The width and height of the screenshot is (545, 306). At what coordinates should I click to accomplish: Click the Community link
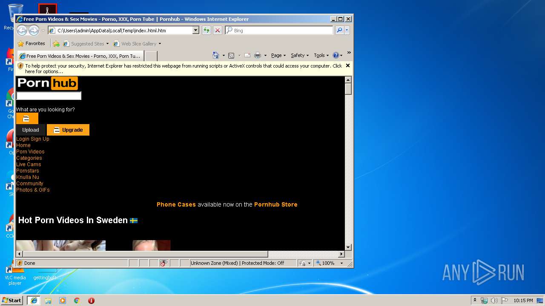(30, 183)
